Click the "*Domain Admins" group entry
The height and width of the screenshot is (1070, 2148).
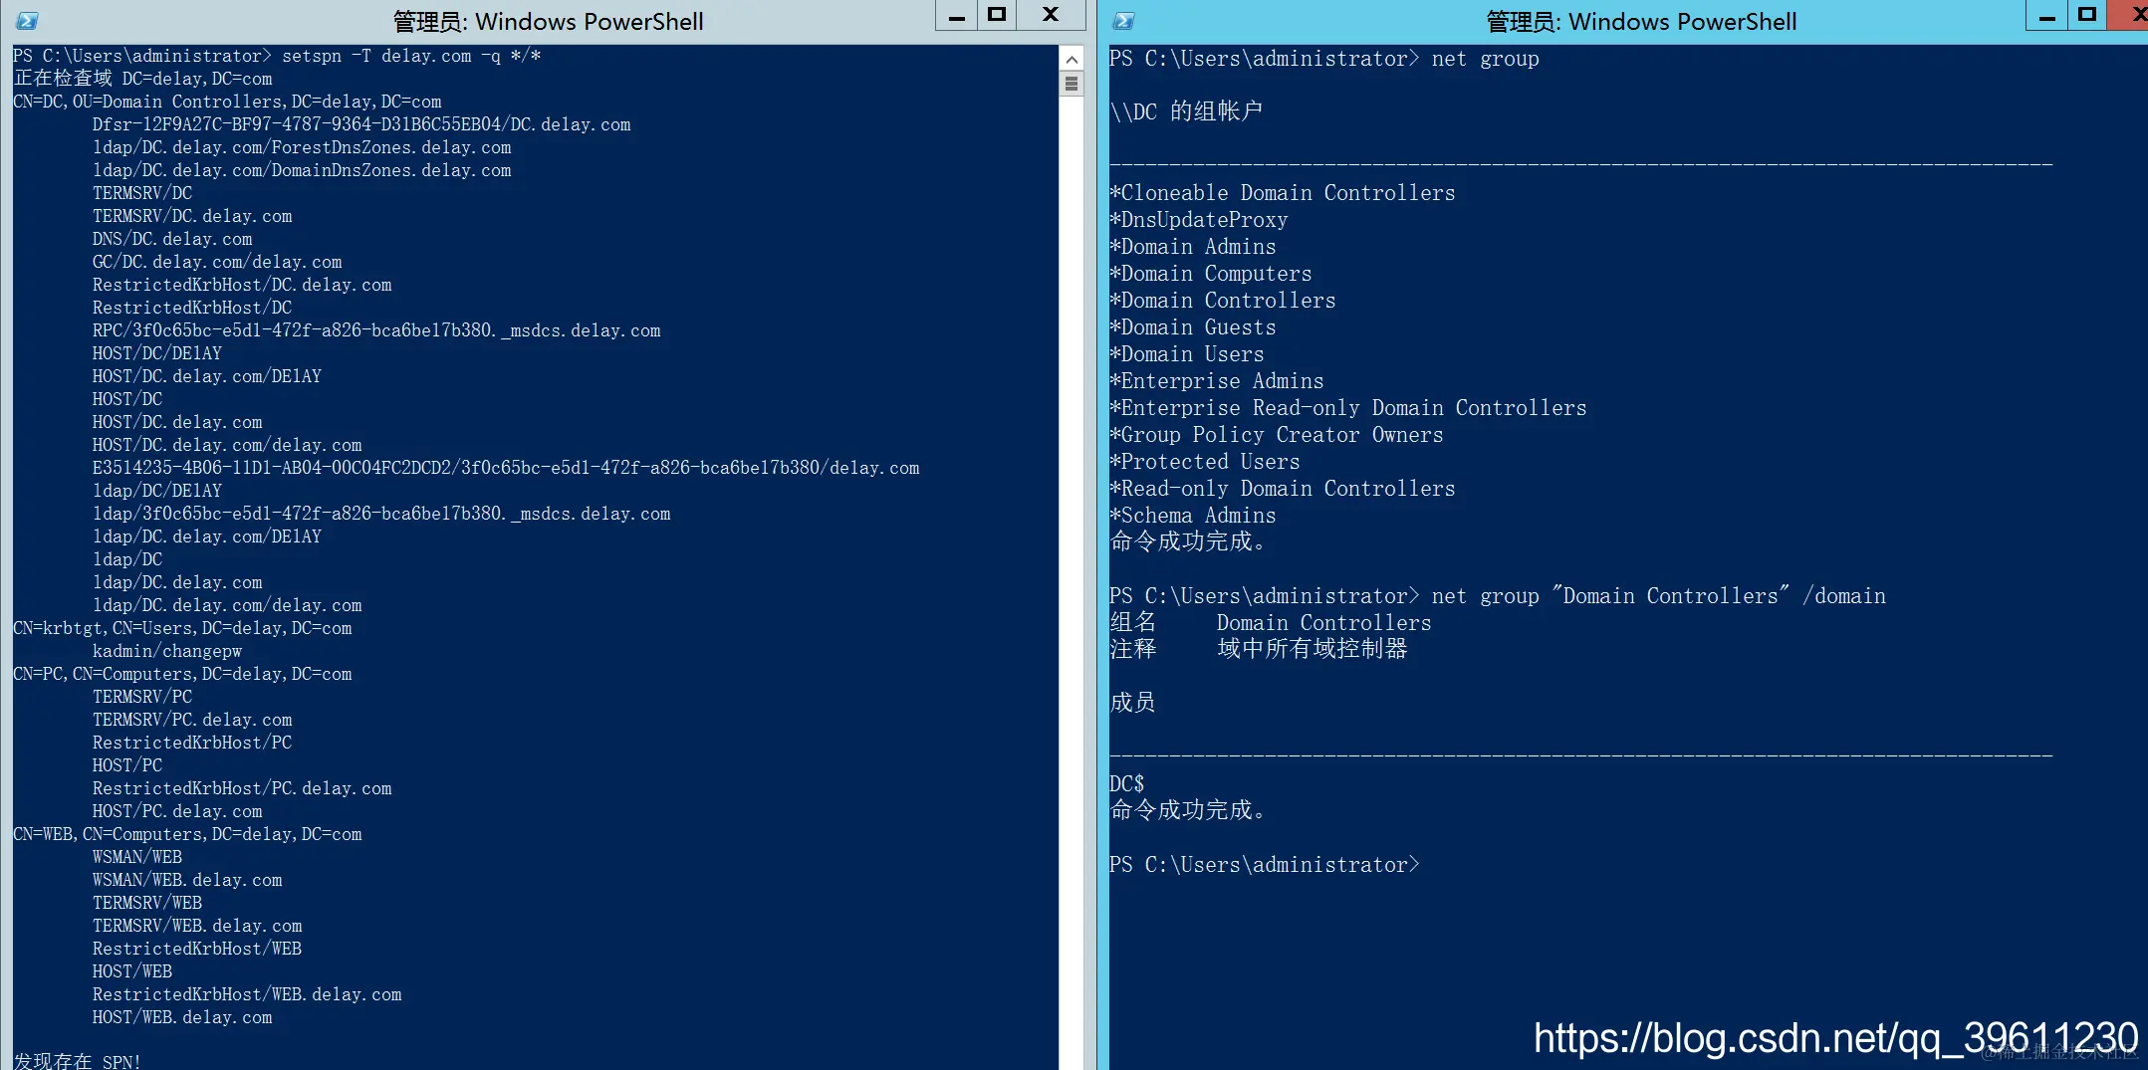[x=1193, y=247]
